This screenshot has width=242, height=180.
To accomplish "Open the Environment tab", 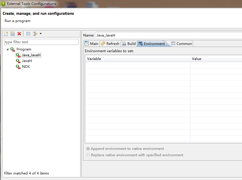I will coord(152,43).
